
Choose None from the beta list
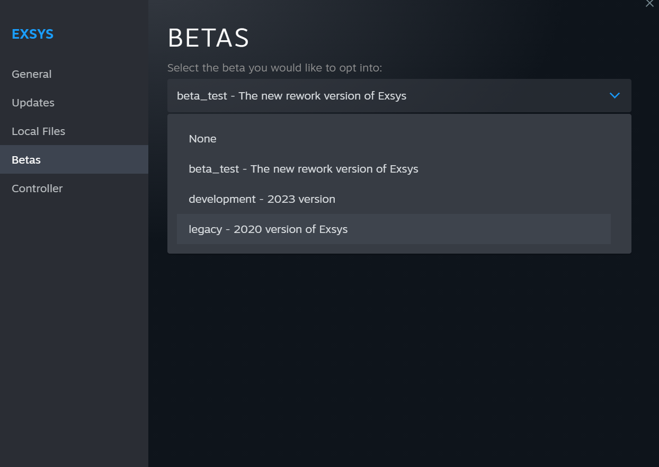pyautogui.click(x=394, y=139)
